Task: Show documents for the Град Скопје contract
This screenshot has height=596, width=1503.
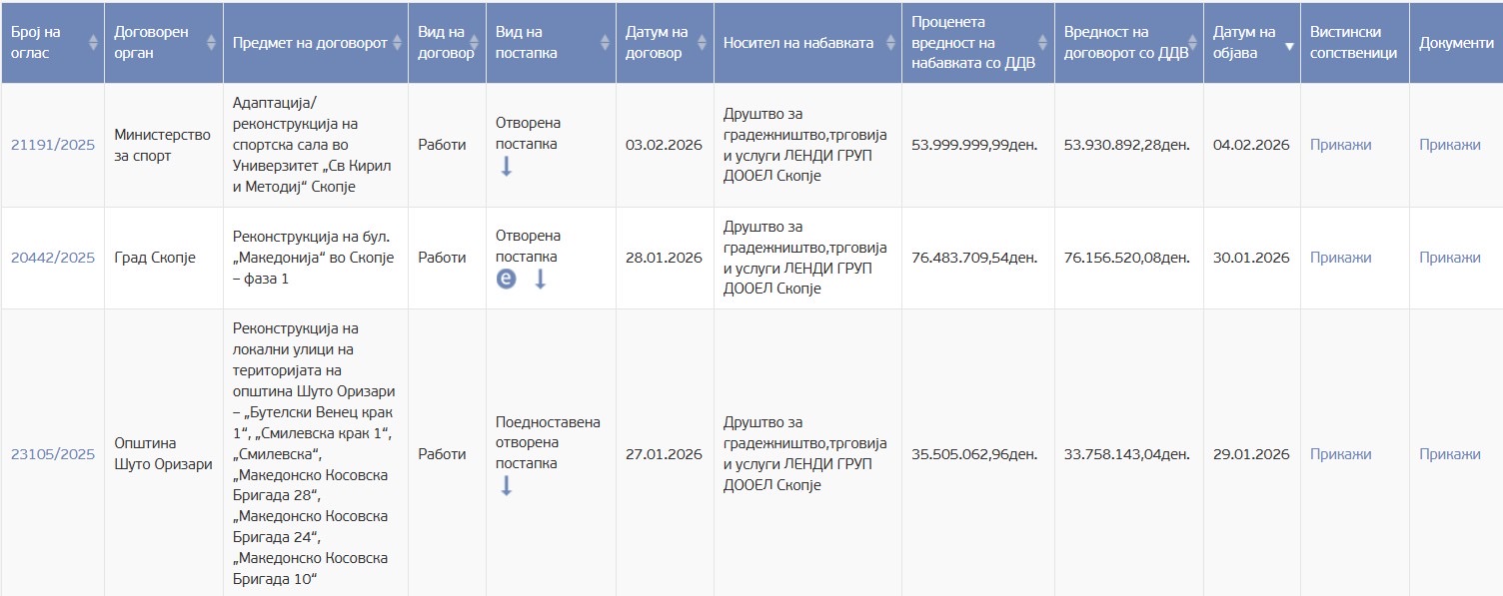Action: click(x=1449, y=258)
